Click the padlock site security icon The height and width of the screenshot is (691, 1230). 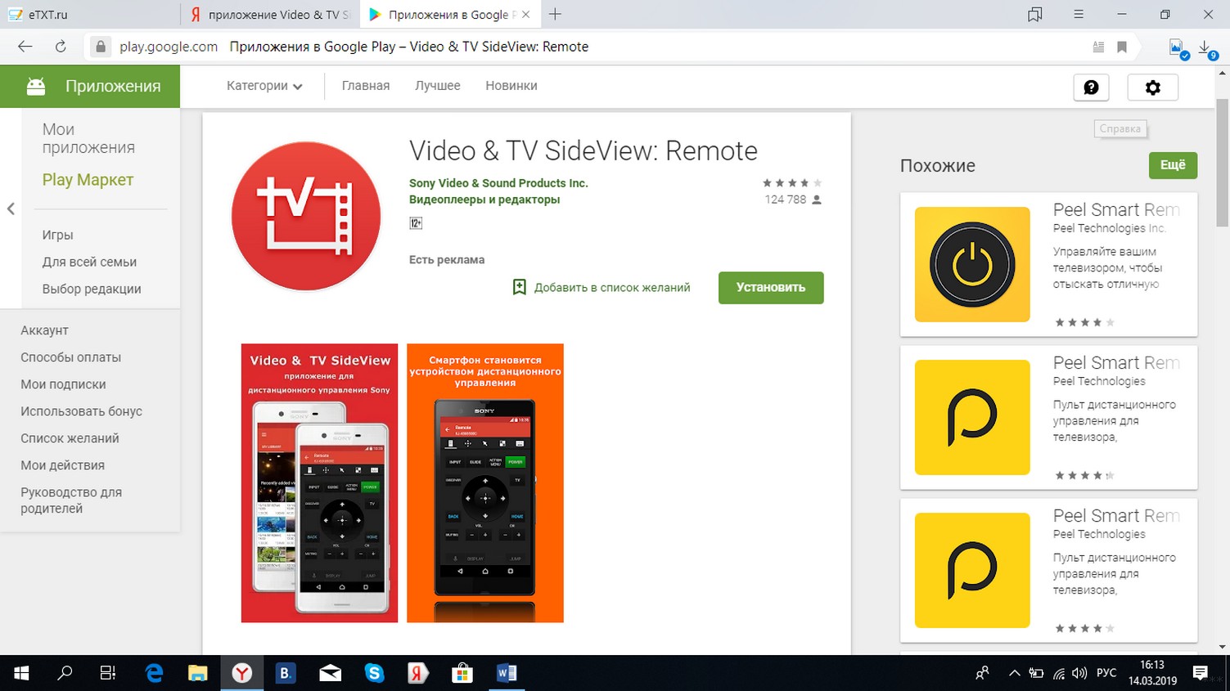(101, 47)
